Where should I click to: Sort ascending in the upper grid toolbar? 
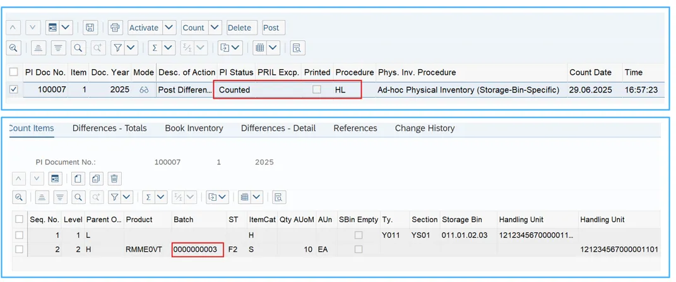click(38, 48)
